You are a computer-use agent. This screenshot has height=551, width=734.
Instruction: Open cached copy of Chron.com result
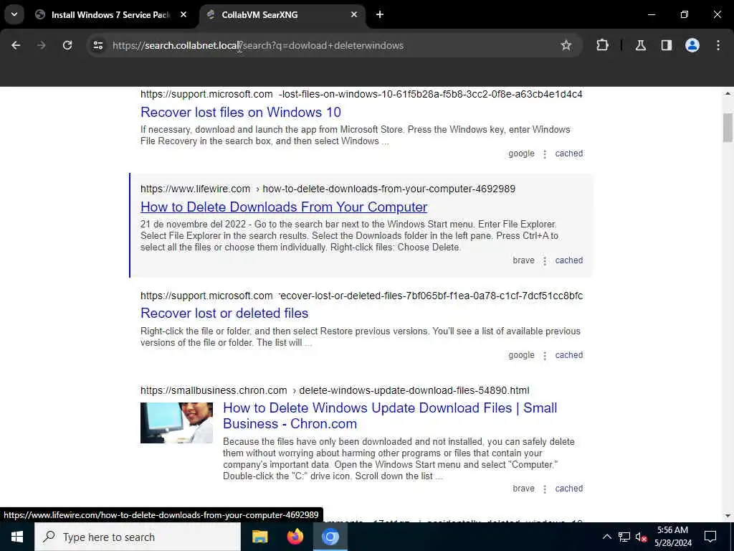(x=568, y=489)
